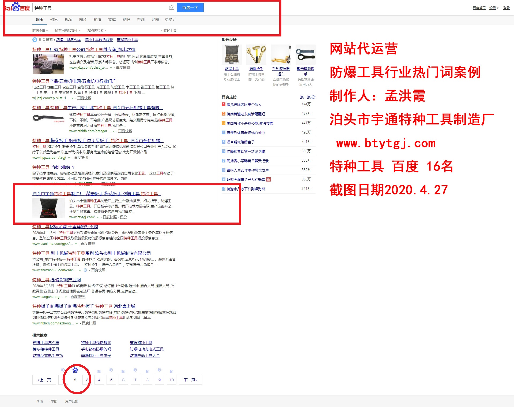Open hot search 蒋凡被除名阿里合伙人
514x407 pixels.
pos(244,105)
